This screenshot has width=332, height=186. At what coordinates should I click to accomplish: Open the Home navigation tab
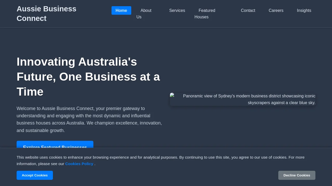(121, 11)
